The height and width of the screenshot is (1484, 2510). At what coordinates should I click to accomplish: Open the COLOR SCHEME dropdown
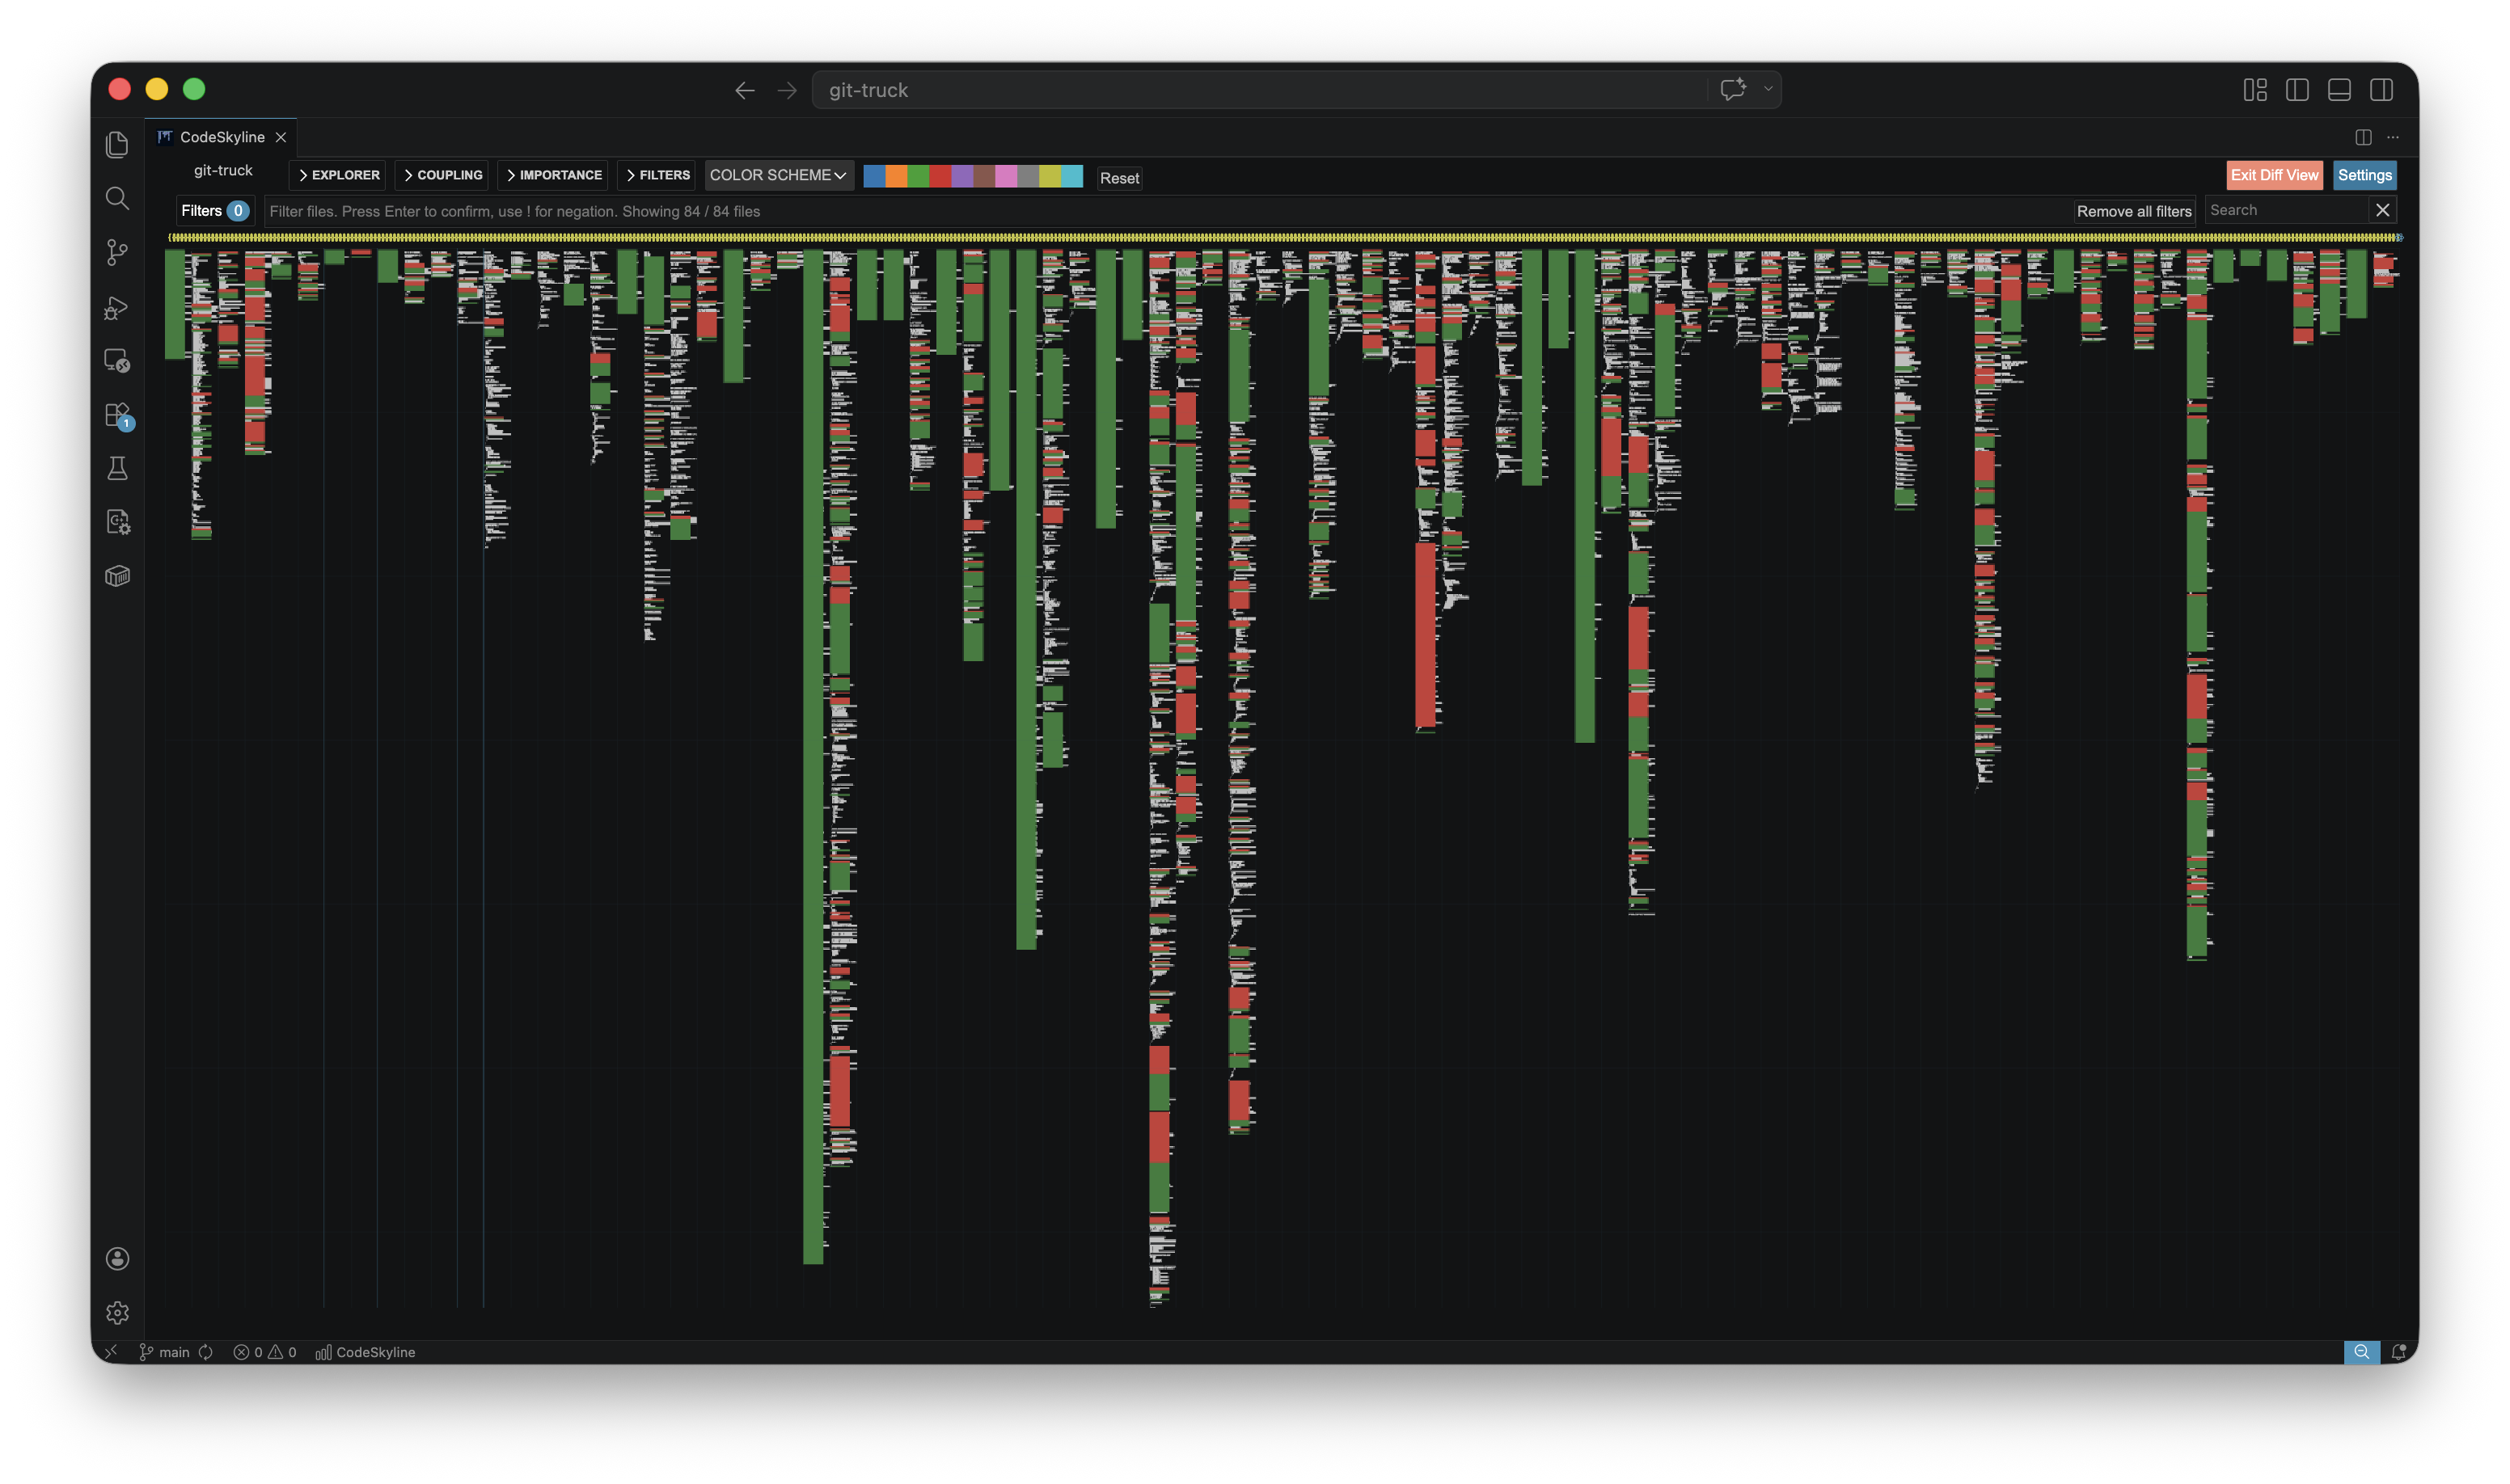tap(778, 175)
